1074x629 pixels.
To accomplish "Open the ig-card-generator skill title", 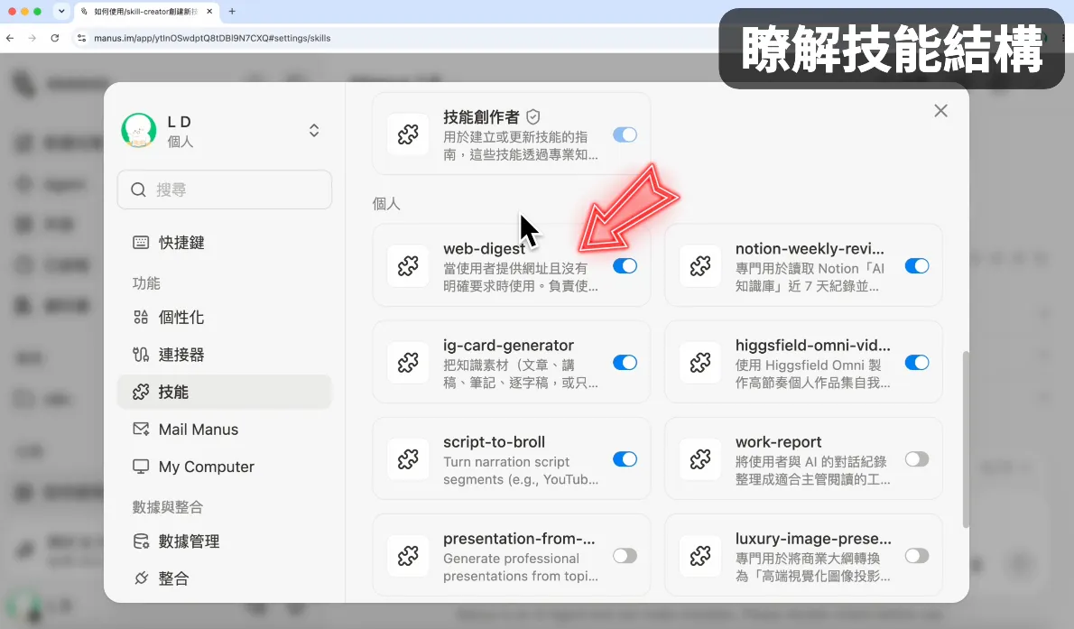I will (x=508, y=346).
